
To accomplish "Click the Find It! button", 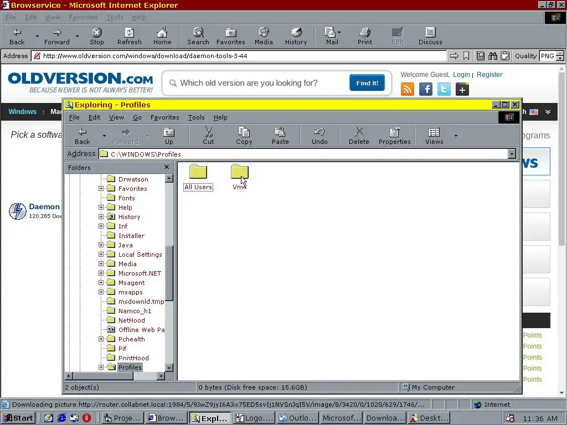I will tap(367, 83).
